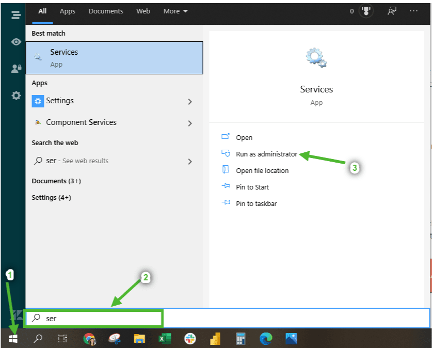The height and width of the screenshot is (348, 432).
Task: Expand Component Services result chevron
Action: click(x=190, y=123)
